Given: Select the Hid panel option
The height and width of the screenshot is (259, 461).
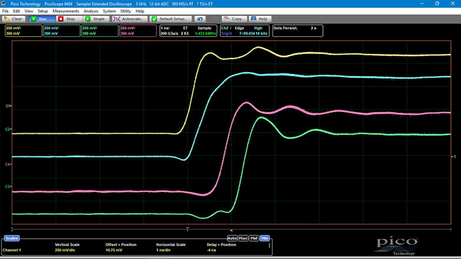Looking at the screenshot, I should tap(253, 238).
